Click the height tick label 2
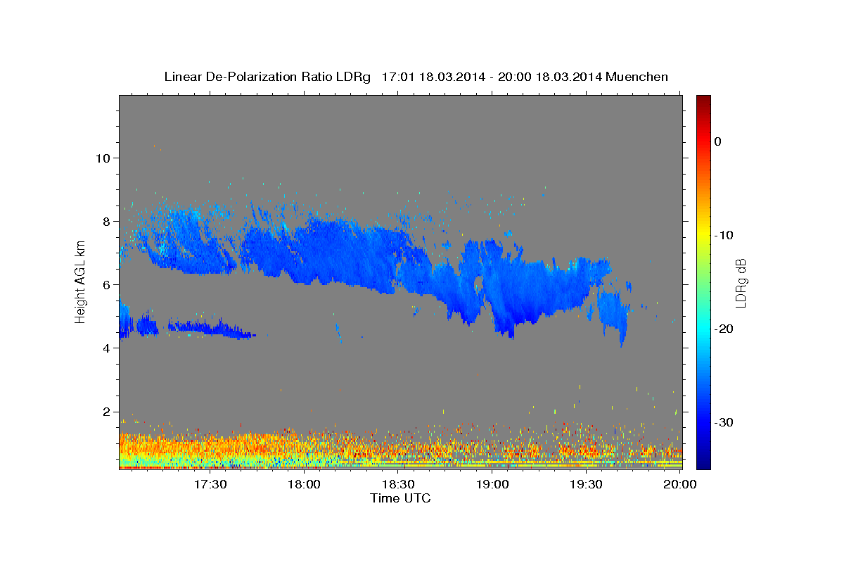This screenshot has width=844, height=563. pos(105,412)
